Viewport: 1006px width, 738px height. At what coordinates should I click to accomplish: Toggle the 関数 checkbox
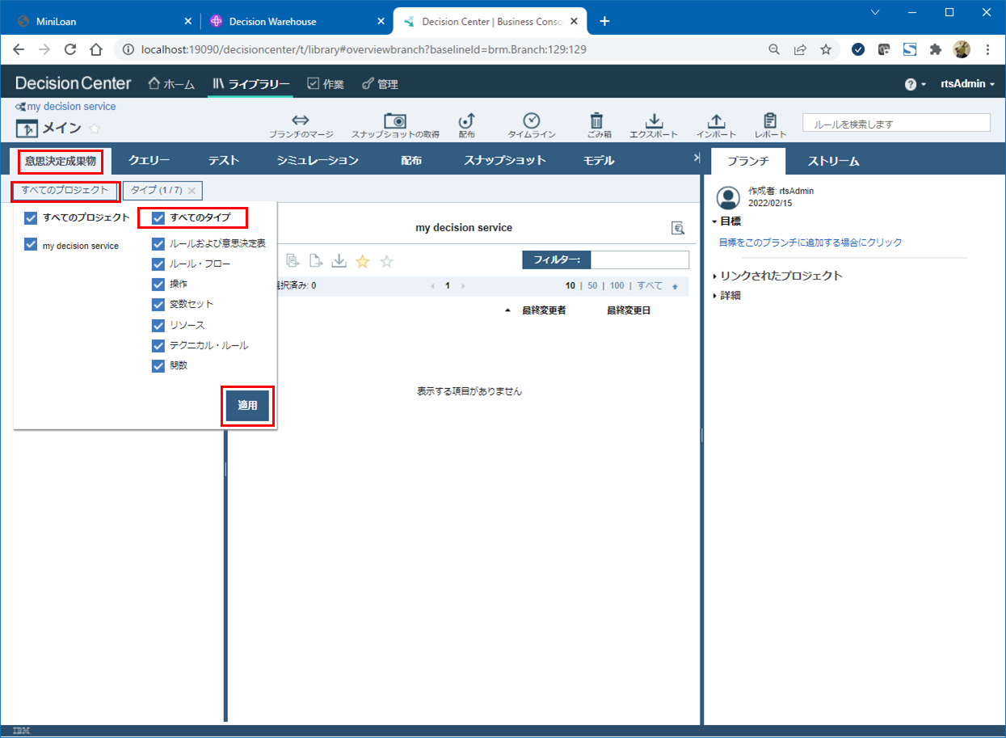pyautogui.click(x=158, y=365)
